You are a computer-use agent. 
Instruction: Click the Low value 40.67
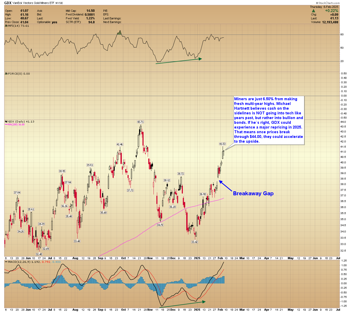(x=24, y=18)
